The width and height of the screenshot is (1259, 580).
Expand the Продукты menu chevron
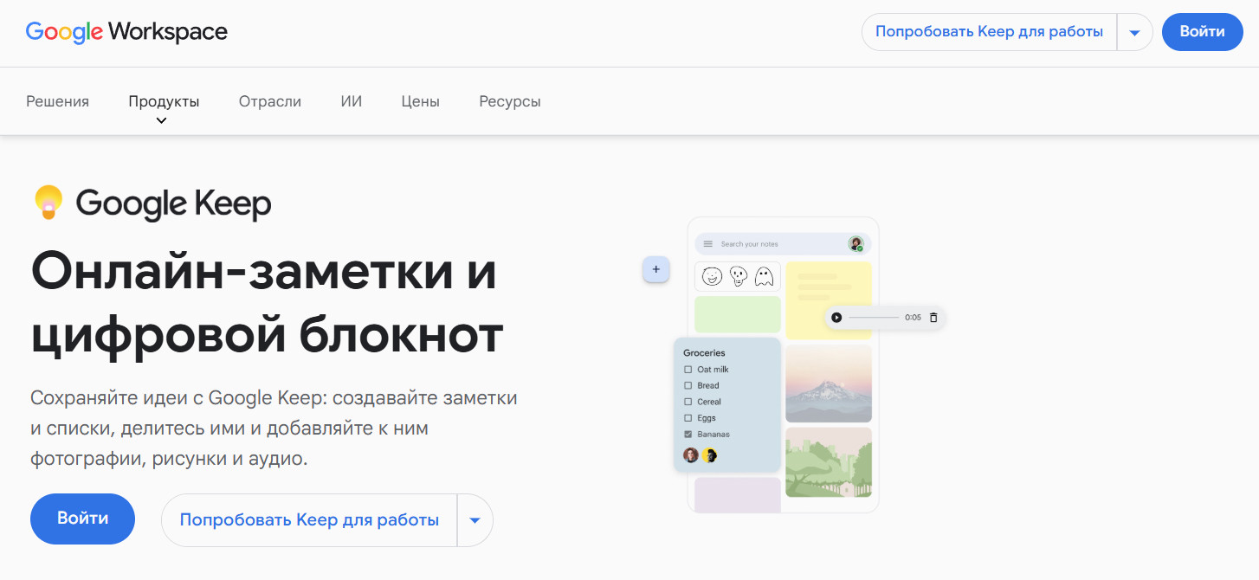pos(161,120)
